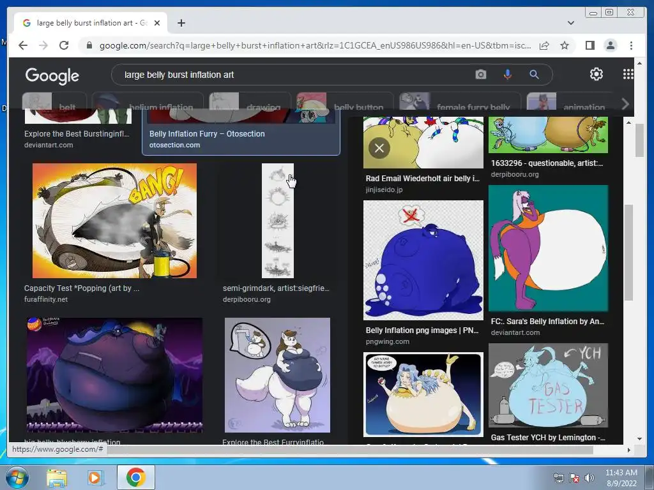Image resolution: width=654 pixels, height=490 pixels.
Task: Close the image preview panel
Action: (379, 148)
